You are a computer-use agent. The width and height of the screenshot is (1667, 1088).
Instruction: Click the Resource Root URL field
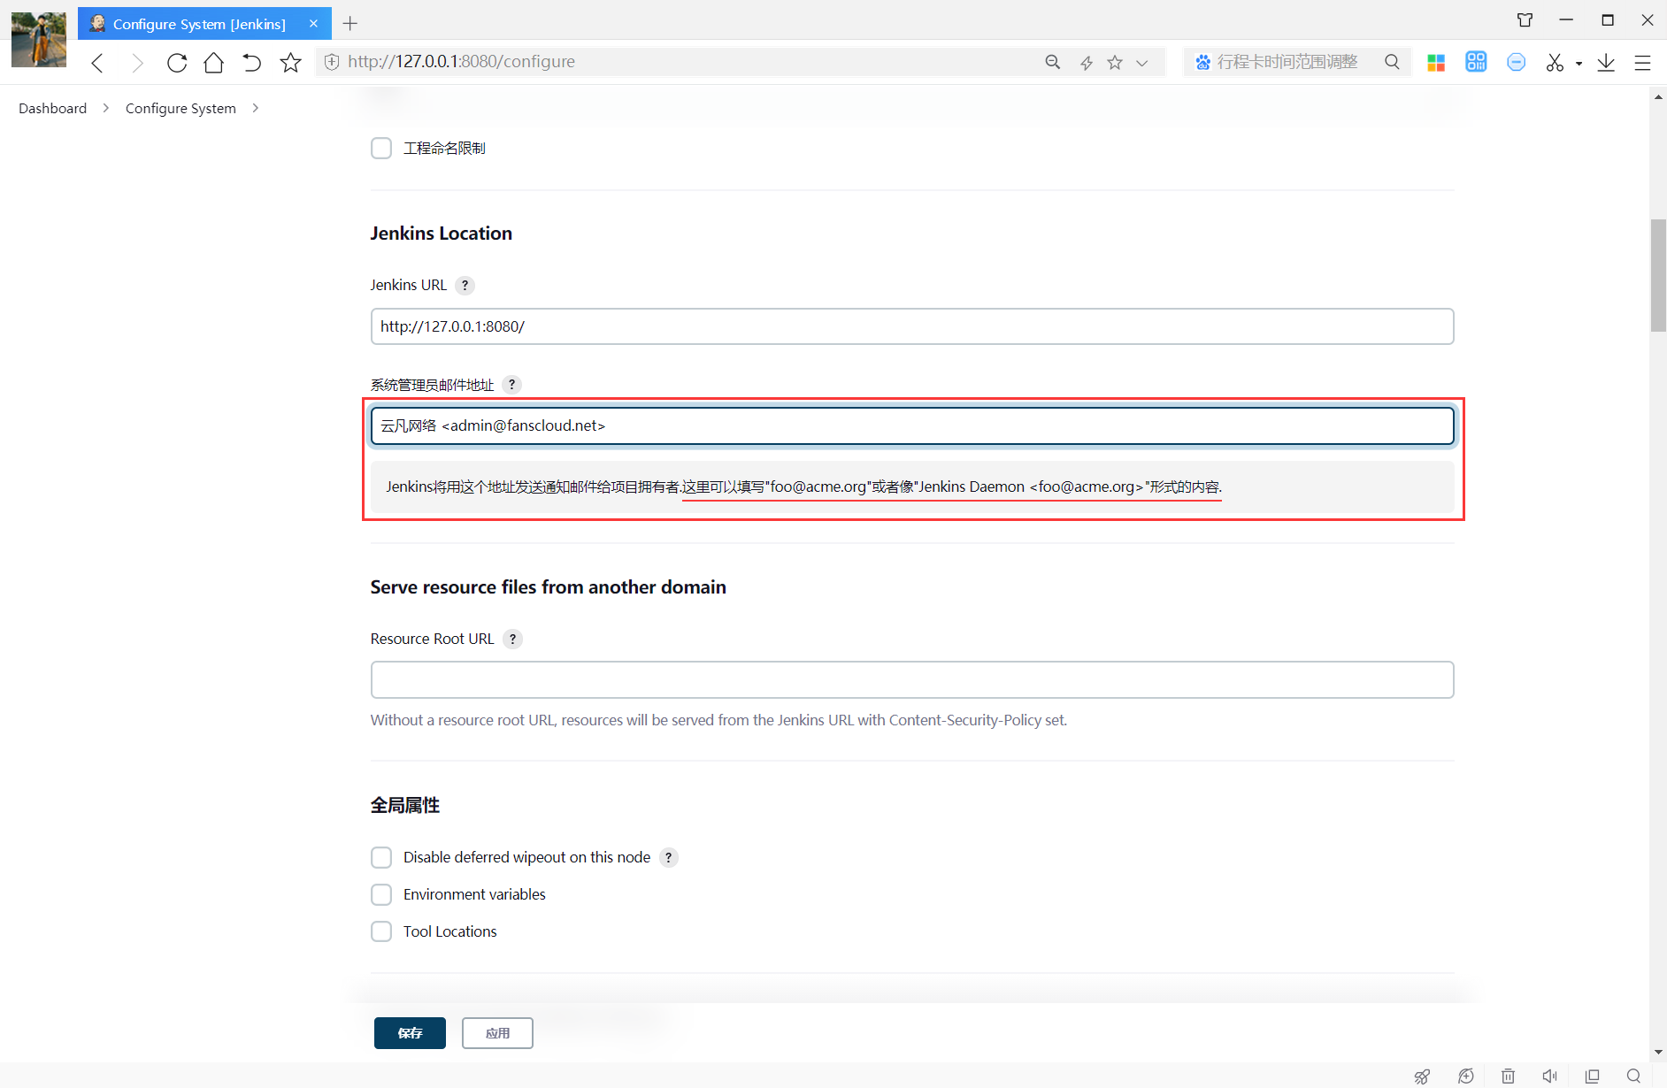point(912,679)
